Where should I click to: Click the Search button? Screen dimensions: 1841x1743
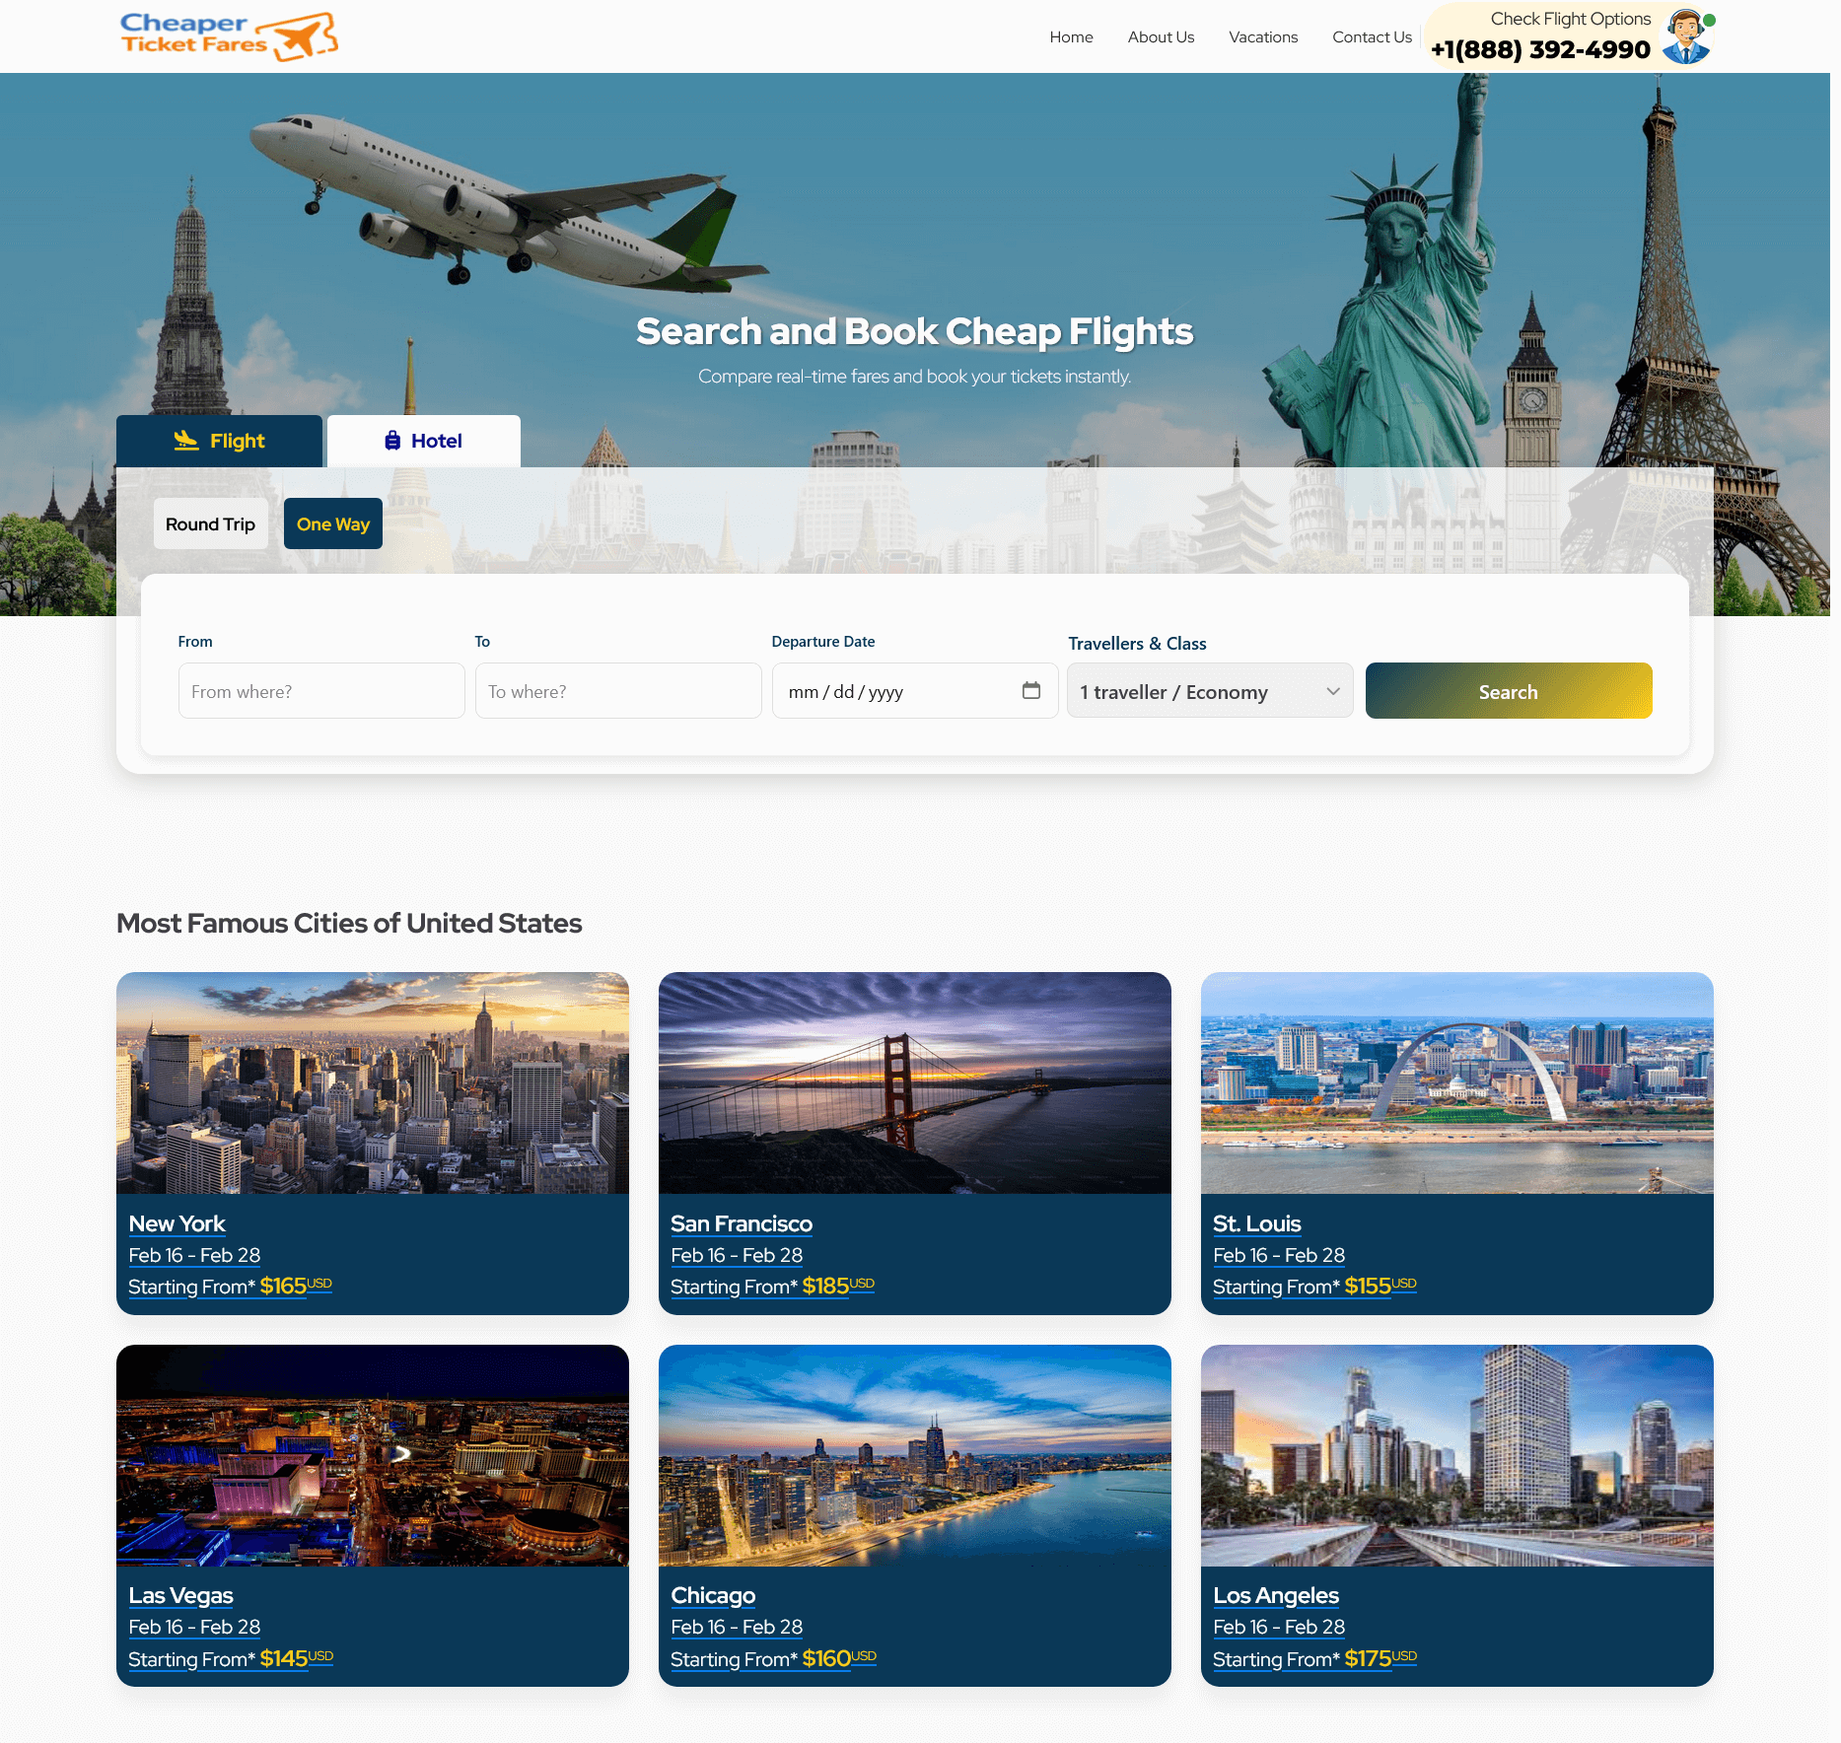point(1509,690)
